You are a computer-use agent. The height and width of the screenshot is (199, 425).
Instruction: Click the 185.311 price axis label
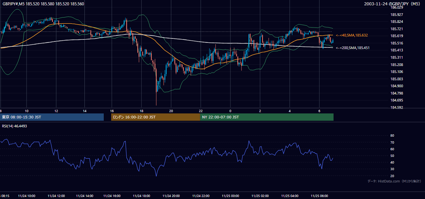[x=397, y=57]
